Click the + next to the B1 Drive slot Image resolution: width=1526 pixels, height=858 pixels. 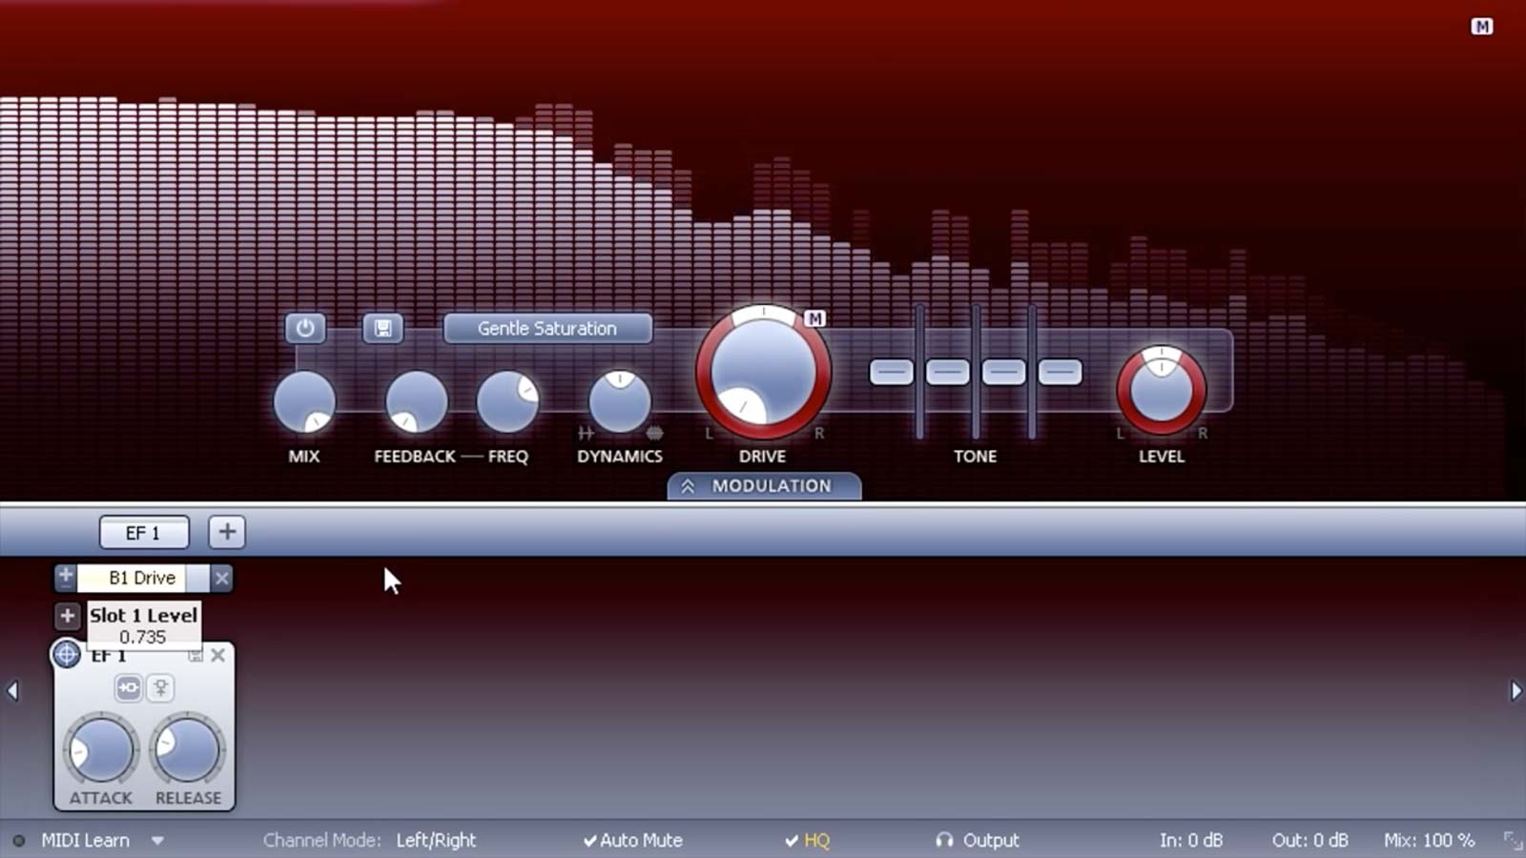click(65, 577)
